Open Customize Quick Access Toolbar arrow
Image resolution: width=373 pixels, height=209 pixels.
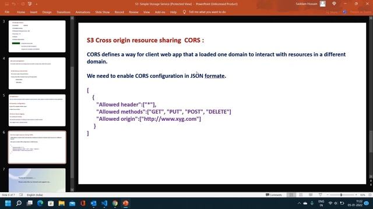[x=36, y=4]
